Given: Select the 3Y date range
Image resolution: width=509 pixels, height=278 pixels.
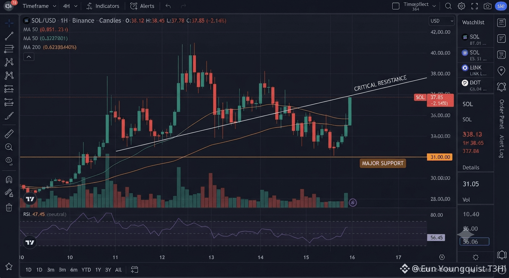Looking at the screenshot, I should tap(108, 270).
